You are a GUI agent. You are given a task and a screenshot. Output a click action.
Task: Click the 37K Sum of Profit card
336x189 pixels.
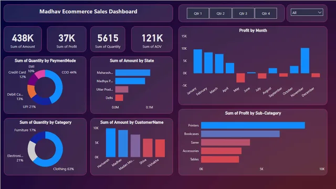click(67, 39)
